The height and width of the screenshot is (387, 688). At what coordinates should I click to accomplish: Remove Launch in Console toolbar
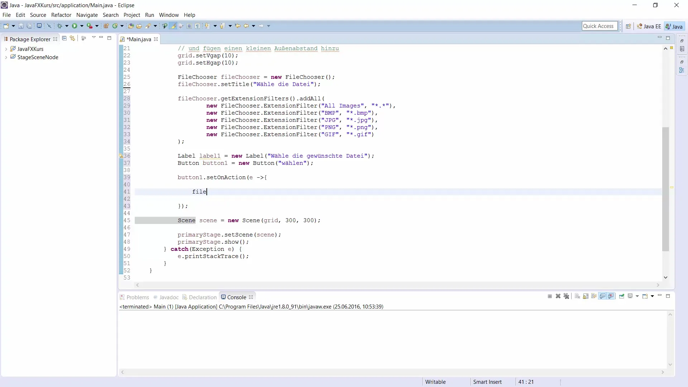(558, 296)
